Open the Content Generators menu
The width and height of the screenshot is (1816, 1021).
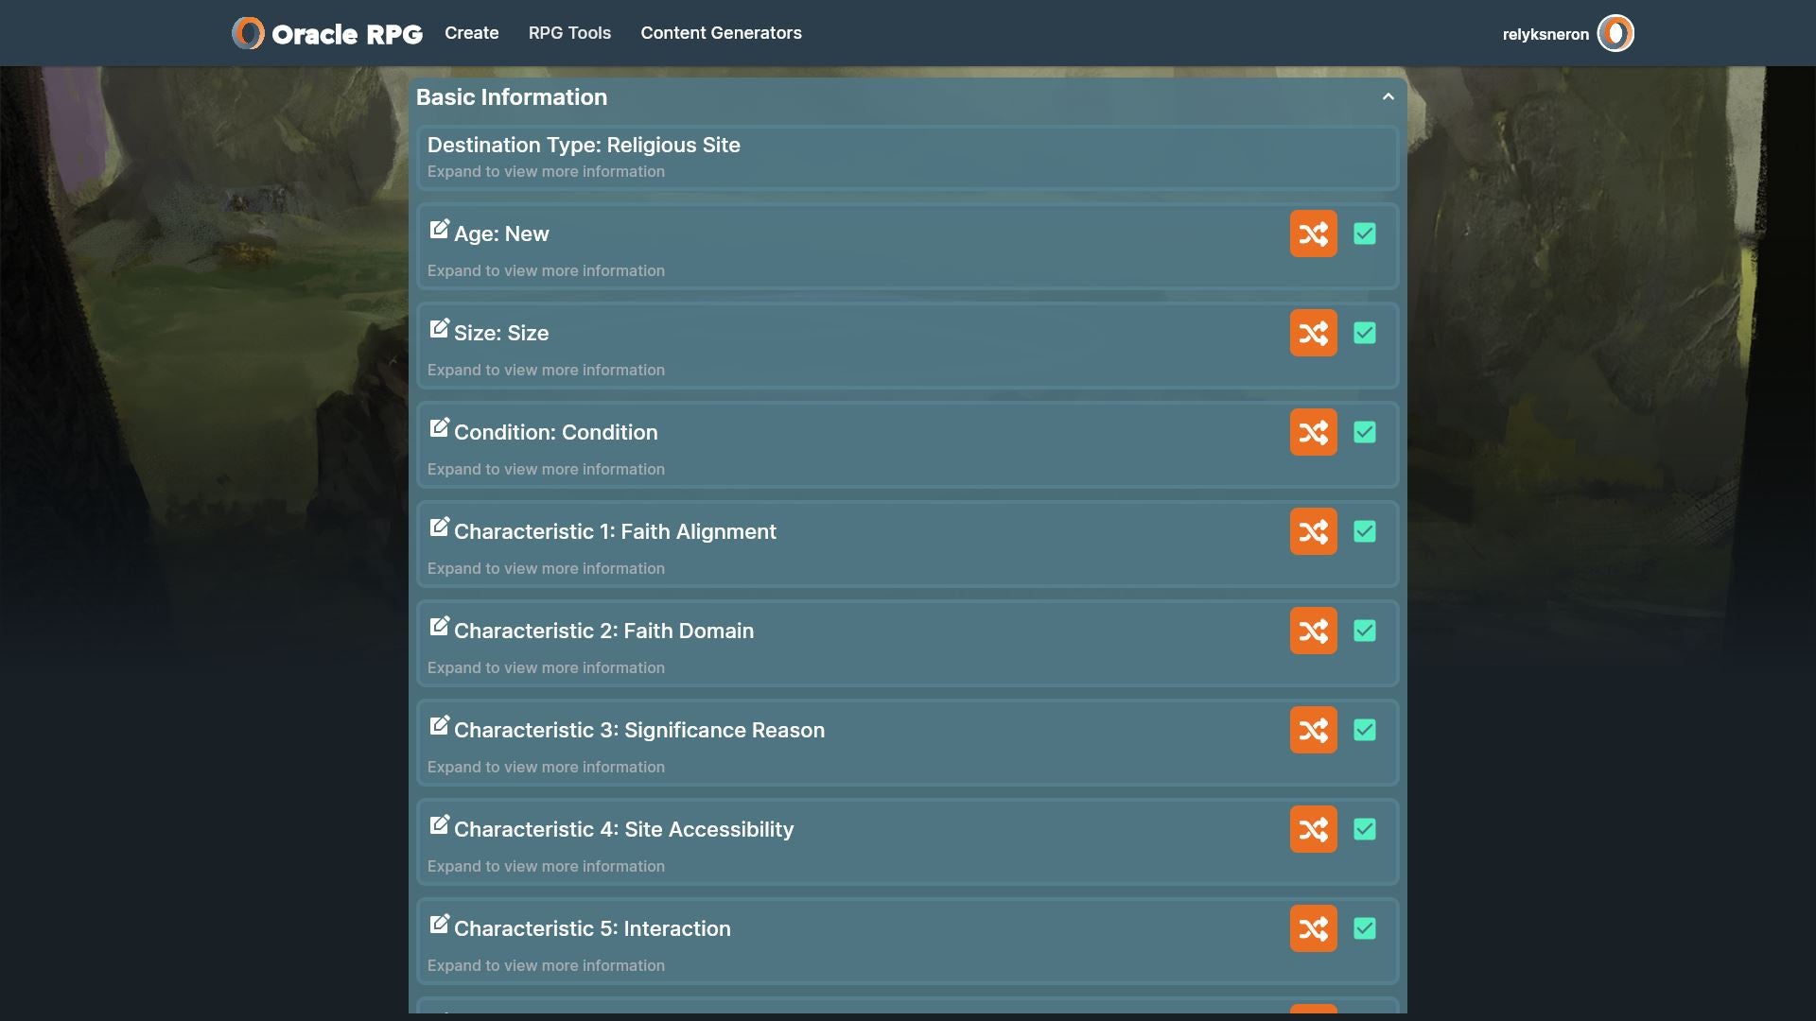(721, 33)
